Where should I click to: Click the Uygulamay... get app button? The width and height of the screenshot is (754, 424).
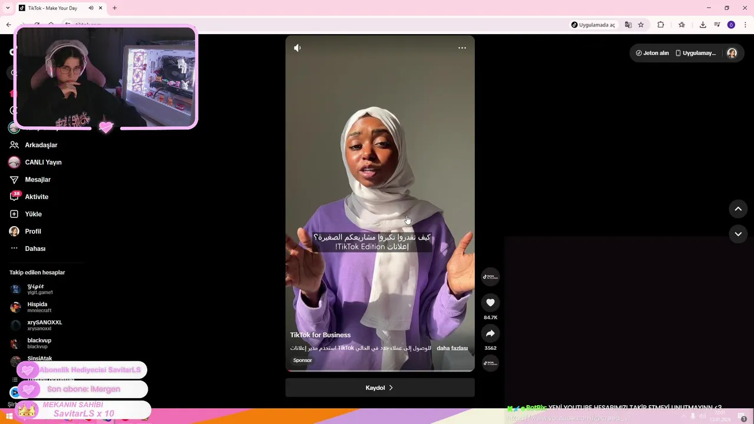[x=696, y=53]
